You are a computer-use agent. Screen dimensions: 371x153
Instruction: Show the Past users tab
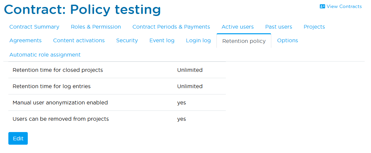278,27
